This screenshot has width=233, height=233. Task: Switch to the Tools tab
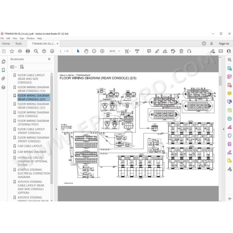click(x=18, y=44)
